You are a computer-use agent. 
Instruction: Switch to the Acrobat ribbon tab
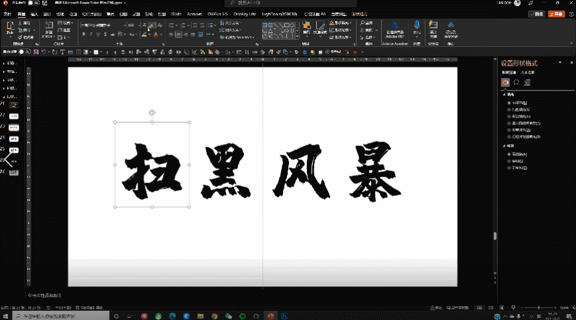(x=194, y=14)
